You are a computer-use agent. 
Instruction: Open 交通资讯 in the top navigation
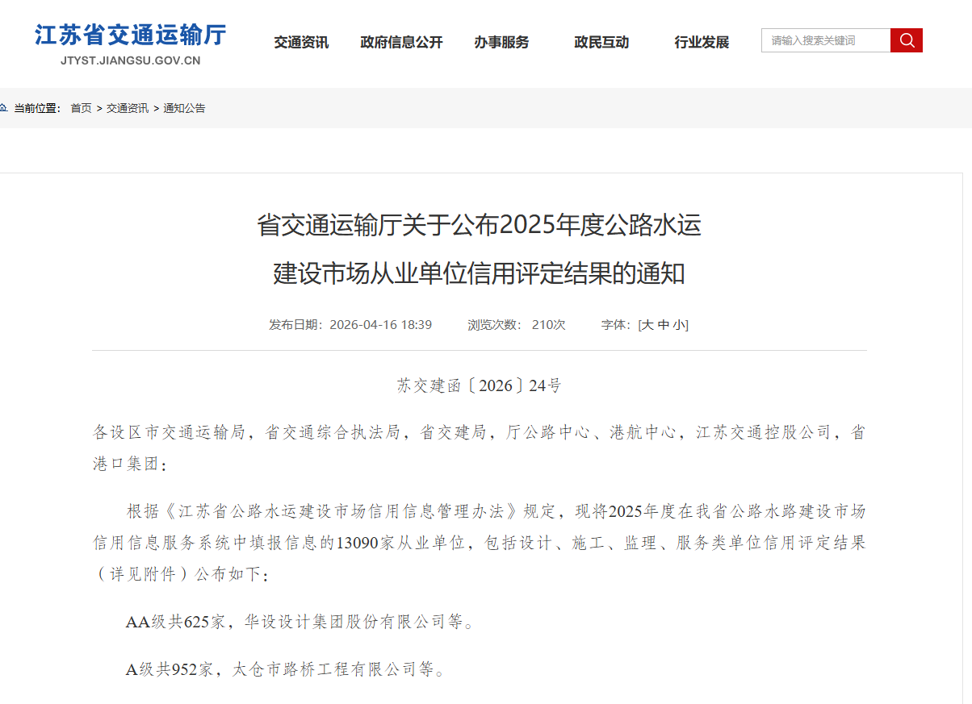coord(301,42)
